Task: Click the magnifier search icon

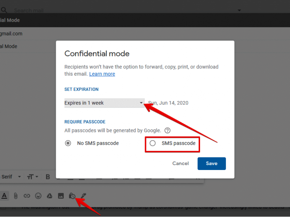Action: [x=4, y=10]
